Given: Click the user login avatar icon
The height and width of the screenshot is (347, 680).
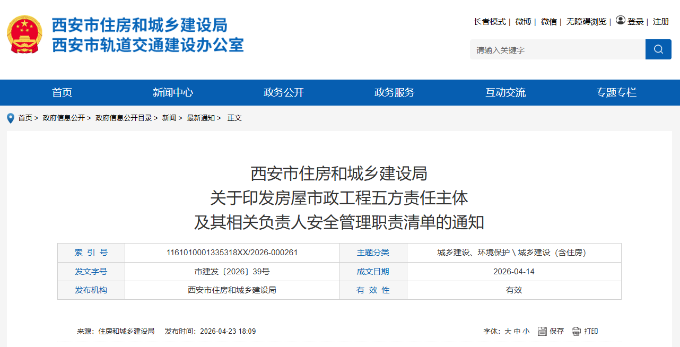Looking at the screenshot, I should [620, 21].
